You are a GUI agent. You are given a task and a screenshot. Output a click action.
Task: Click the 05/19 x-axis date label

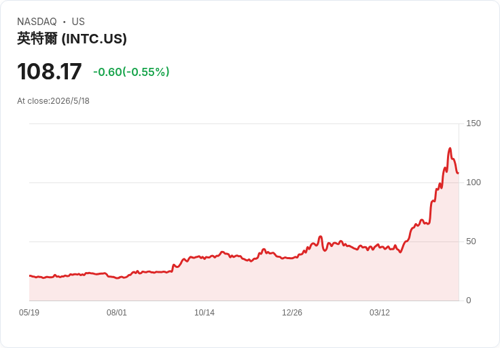click(29, 312)
